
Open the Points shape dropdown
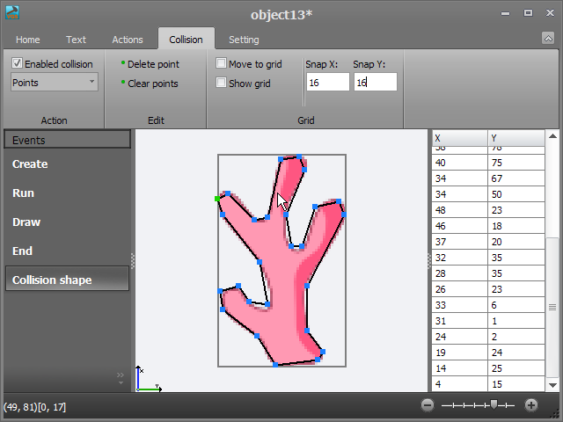[55, 82]
